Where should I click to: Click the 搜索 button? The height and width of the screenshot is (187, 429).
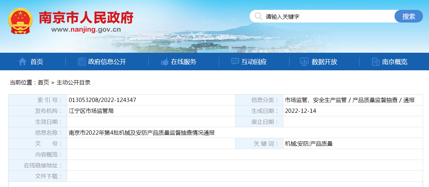click(409, 16)
